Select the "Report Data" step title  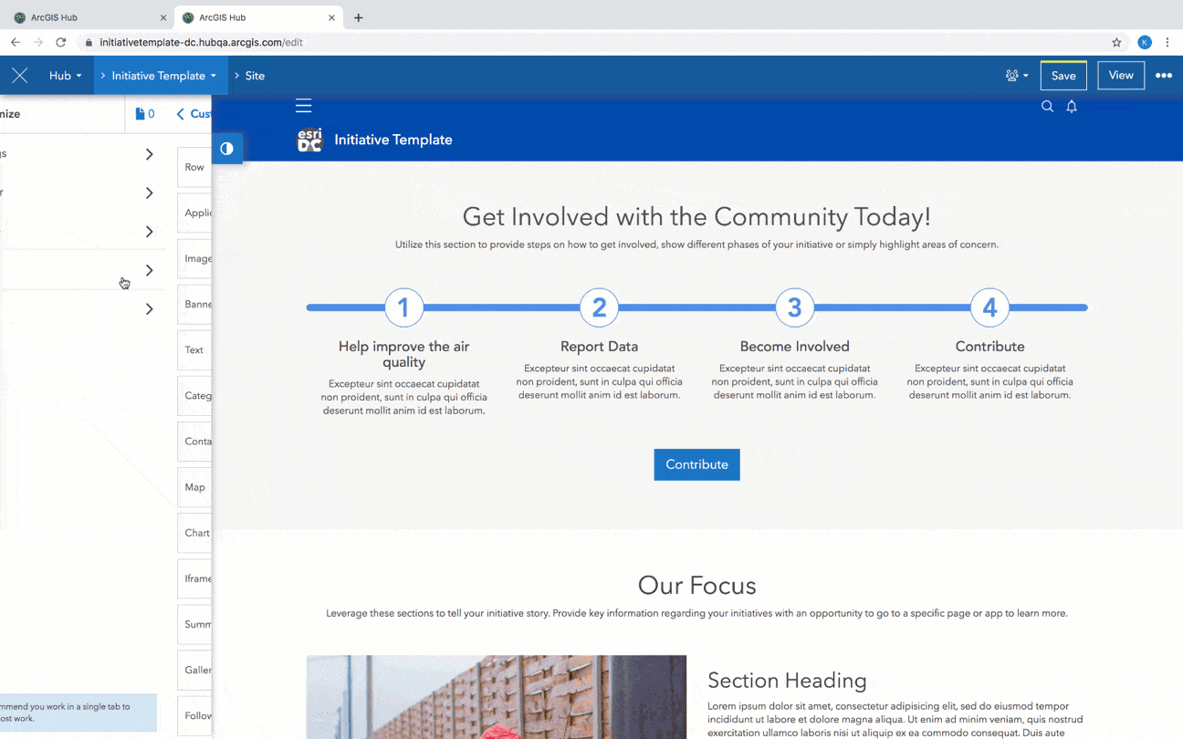pos(599,347)
